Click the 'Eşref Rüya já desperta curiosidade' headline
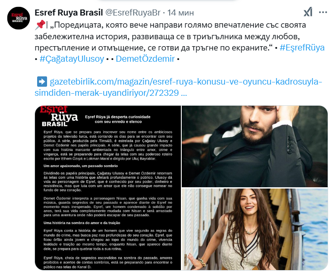This screenshot has height=277, width=335. click(x=118, y=119)
